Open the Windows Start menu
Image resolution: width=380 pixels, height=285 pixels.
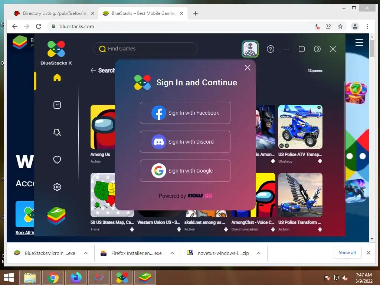coord(9,278)
